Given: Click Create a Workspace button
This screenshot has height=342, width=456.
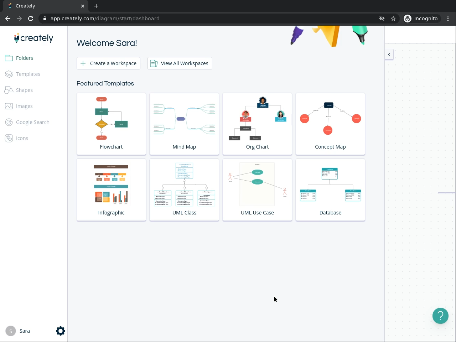Looking at the screenshot, I should point(108,63).
